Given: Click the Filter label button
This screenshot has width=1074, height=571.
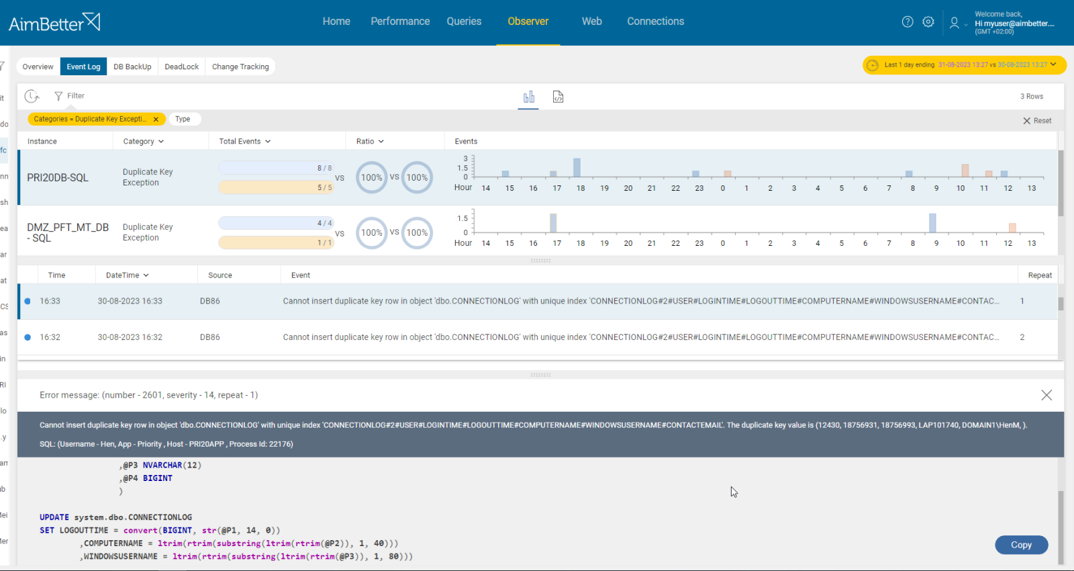Looking at the screenshot, I should tap(76, 96).
